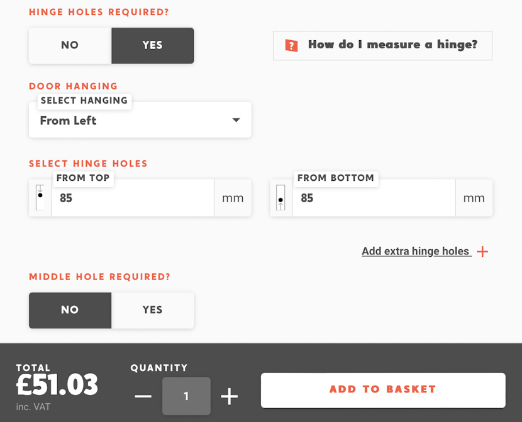
Task: Click the plus icon to add hinge holes
Action: (x=482, y=252)
